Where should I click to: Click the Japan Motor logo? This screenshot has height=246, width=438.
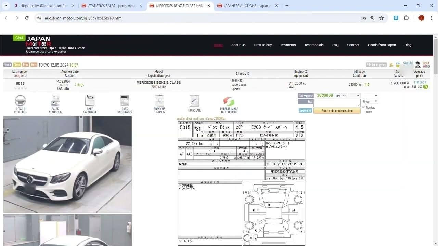coord(38,41)
